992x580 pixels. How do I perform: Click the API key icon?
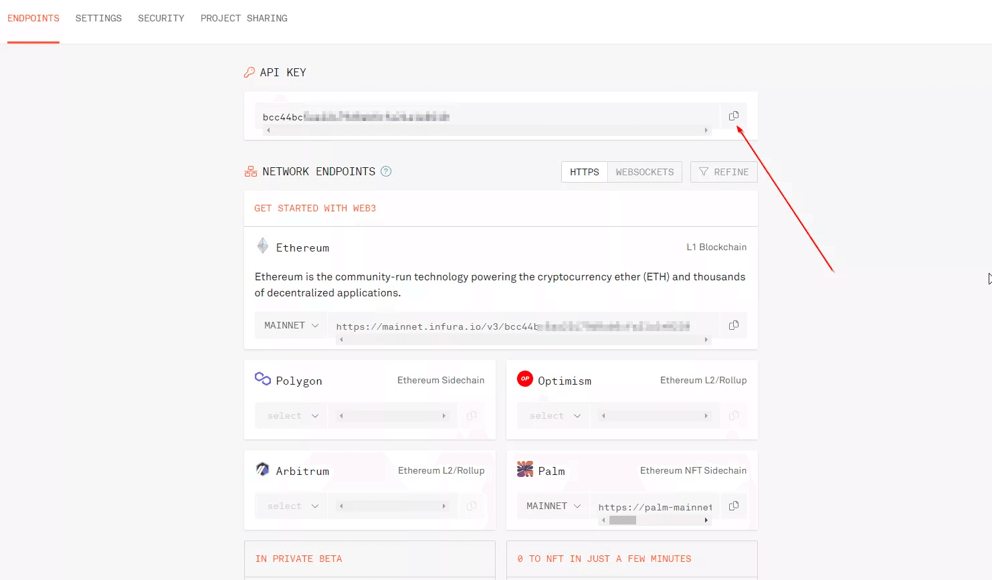pyautogui.click(x=250, y=72)
